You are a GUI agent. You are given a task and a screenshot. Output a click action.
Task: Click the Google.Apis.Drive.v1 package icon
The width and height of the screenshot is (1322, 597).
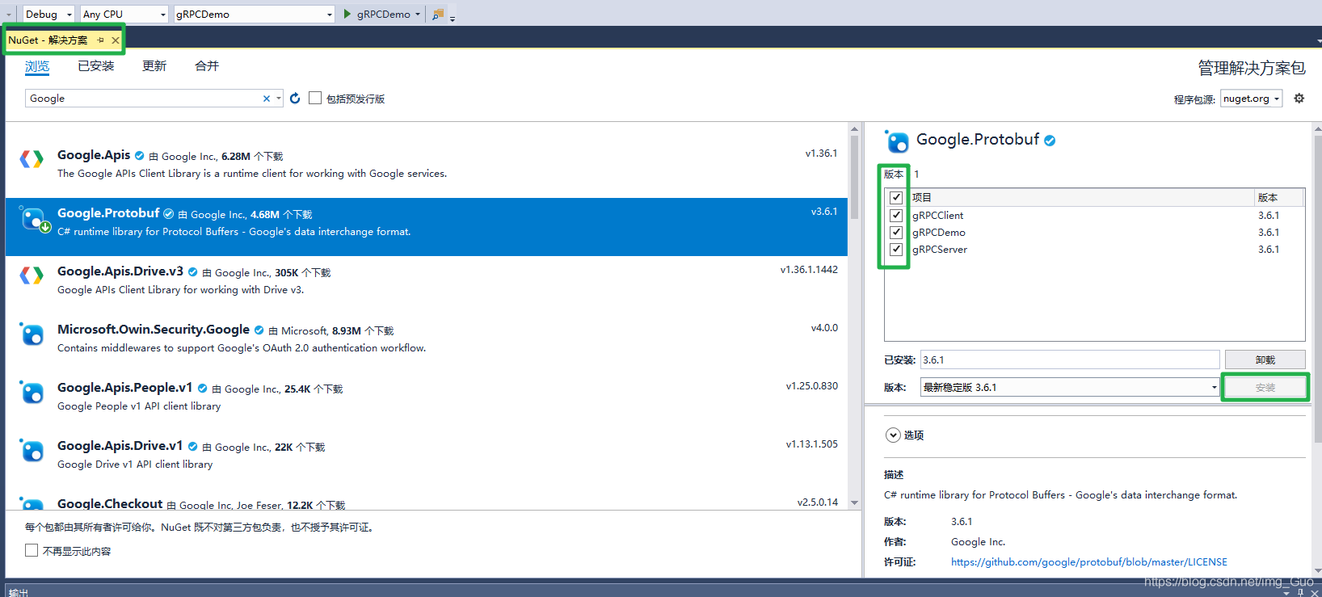(32, 450)
